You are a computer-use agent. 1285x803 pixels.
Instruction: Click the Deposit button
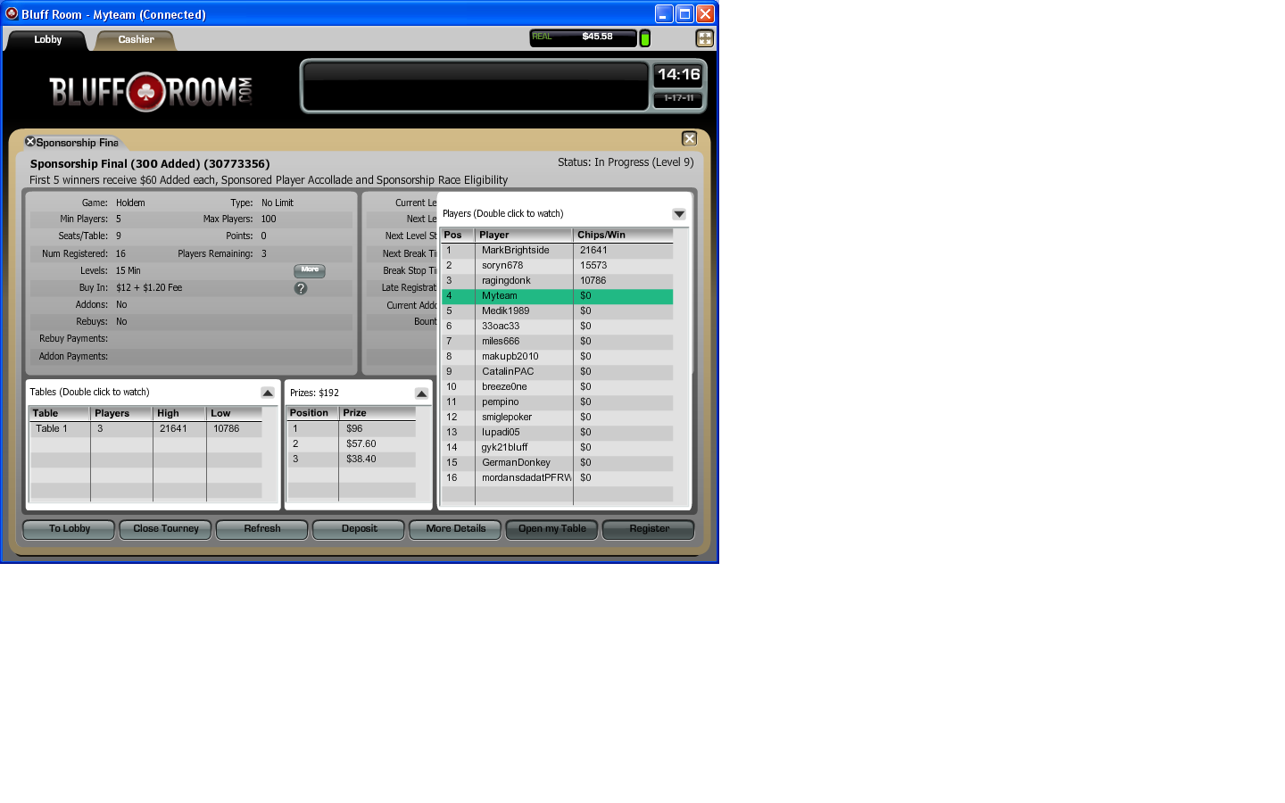click(359, 529)
